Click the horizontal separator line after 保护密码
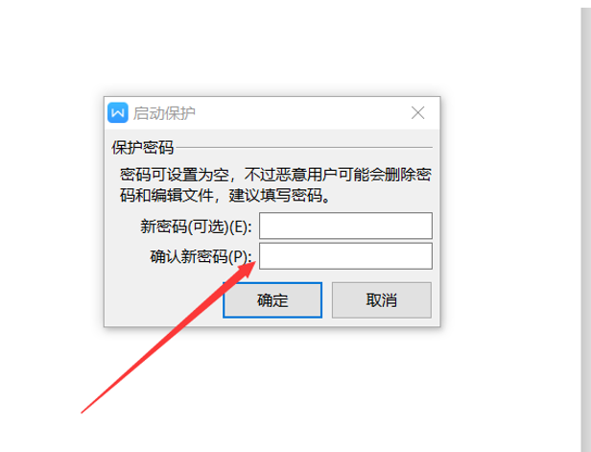The image size is (591, 452). point(304,148)
